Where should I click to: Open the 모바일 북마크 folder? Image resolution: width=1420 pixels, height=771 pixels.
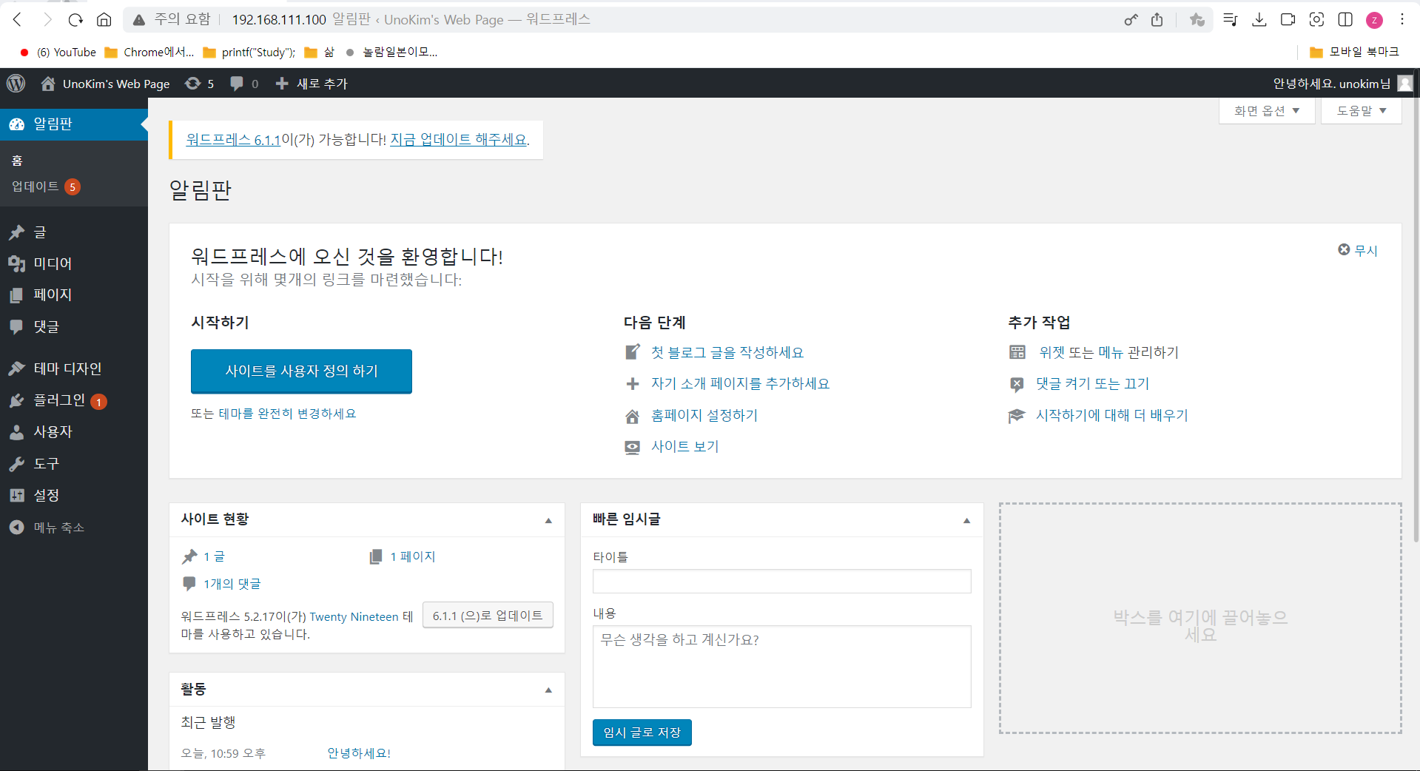pos(1355,52)
